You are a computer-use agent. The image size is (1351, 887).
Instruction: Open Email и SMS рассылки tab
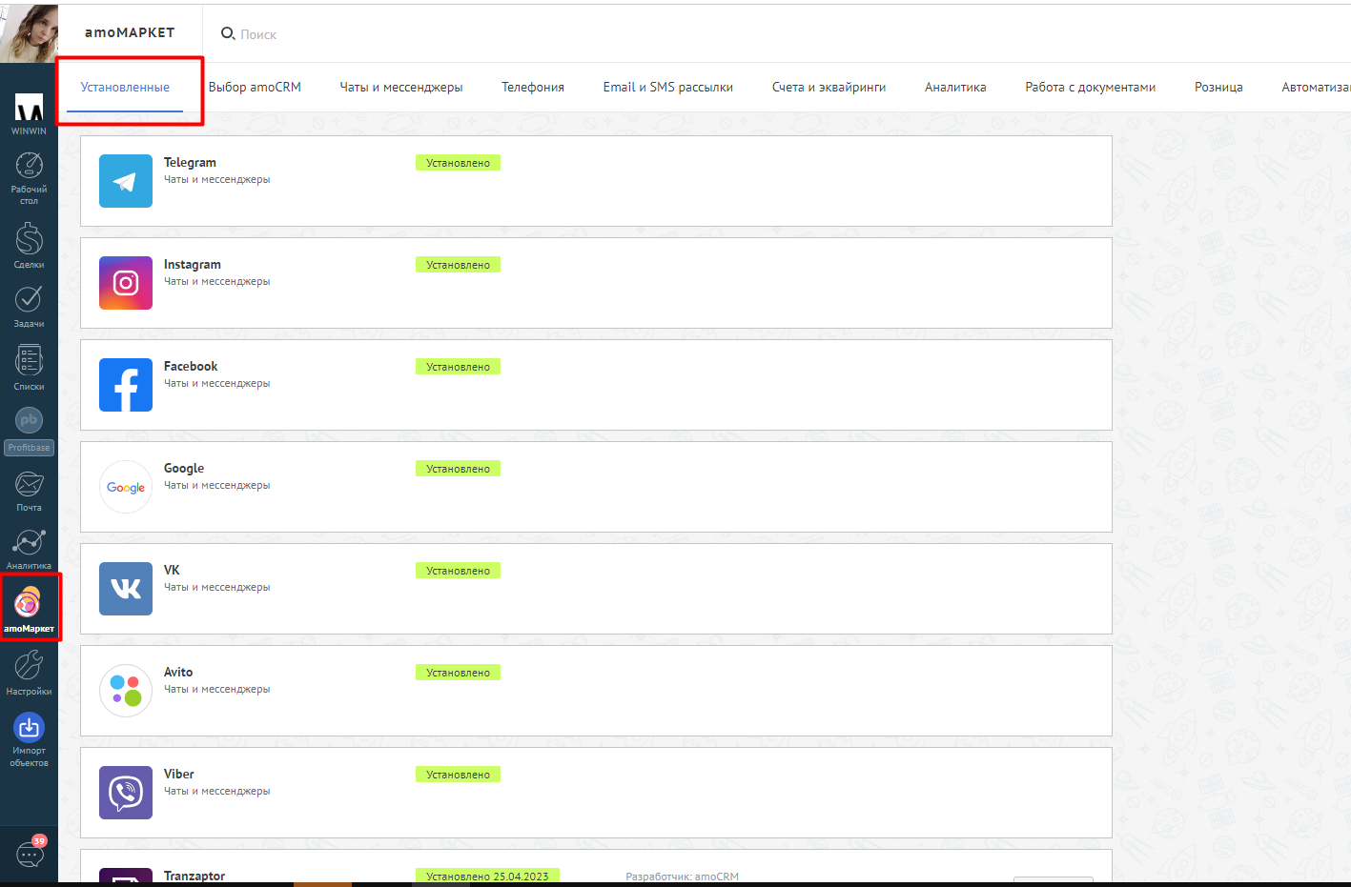(x=668, y=87)
